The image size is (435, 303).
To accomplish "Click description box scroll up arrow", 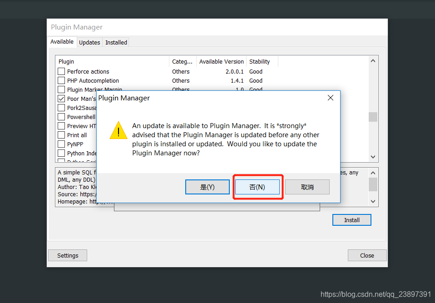I will [x=373, y=173].
